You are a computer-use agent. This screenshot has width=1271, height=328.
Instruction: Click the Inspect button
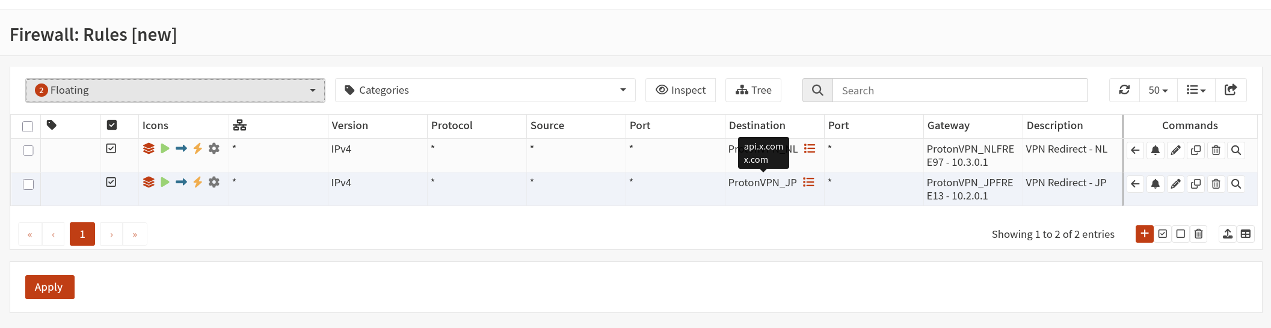click(680, 90)
